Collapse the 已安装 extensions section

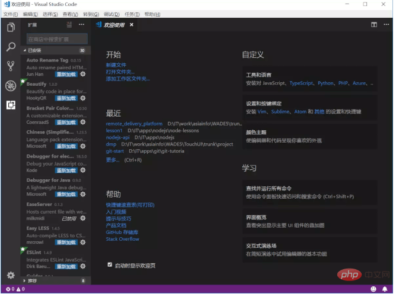pos(56,50)
